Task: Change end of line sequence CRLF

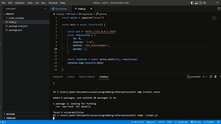Action: (x=169, y=122)
